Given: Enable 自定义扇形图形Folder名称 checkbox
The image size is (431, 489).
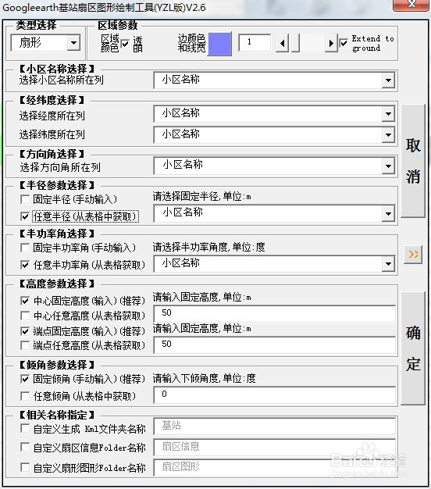Looking at the screenshot, I should (25, 467).
